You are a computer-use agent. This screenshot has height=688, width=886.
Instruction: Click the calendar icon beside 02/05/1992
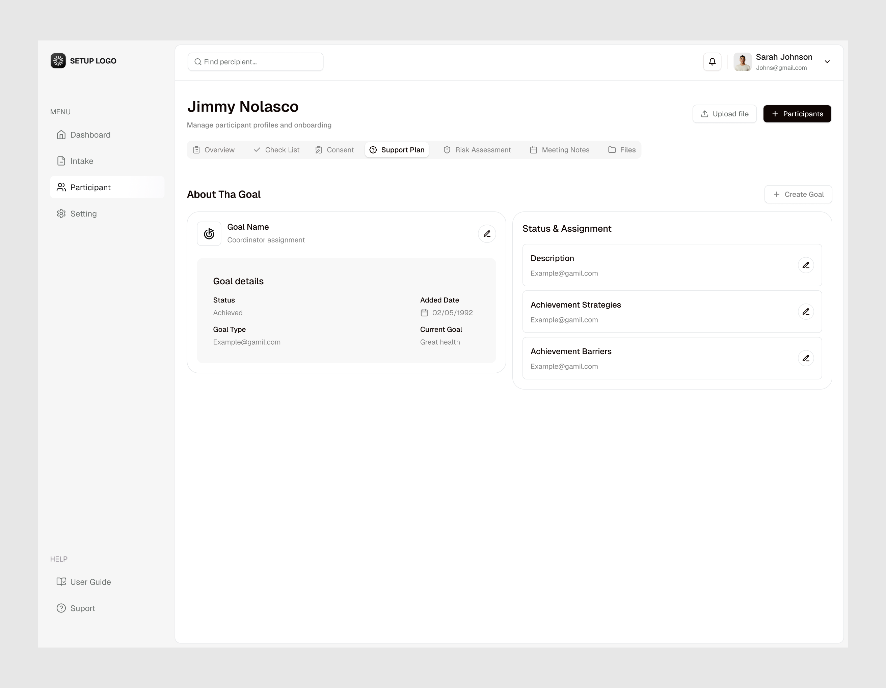click(x=424, y=313)
